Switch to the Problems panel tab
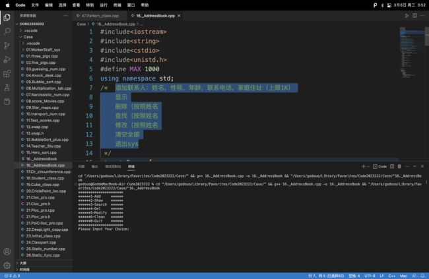Viewport: 429px width, 279px height. 81,167
